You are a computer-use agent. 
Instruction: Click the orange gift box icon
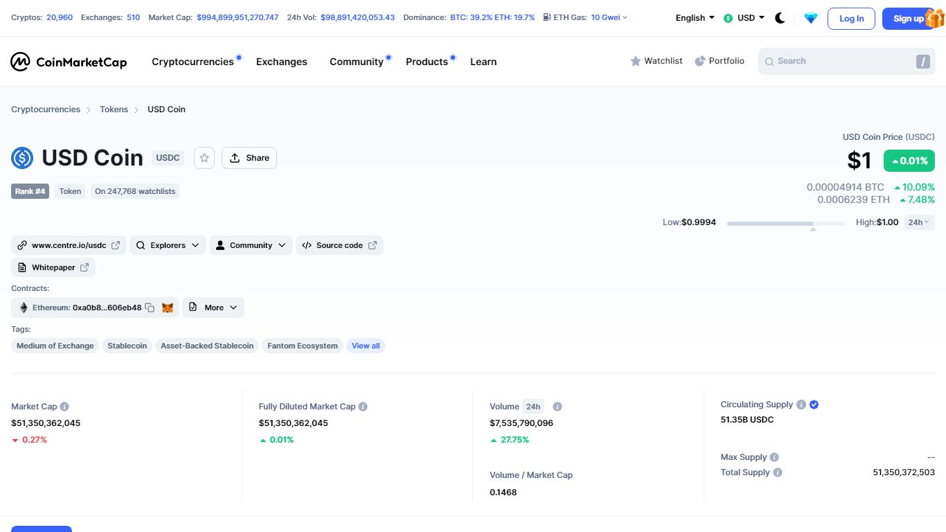click(935, 18)
